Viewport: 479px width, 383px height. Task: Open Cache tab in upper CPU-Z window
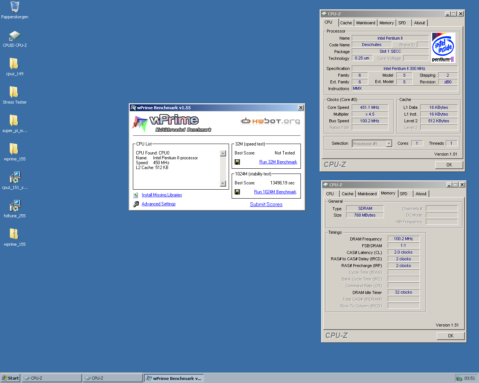point(346,23)
